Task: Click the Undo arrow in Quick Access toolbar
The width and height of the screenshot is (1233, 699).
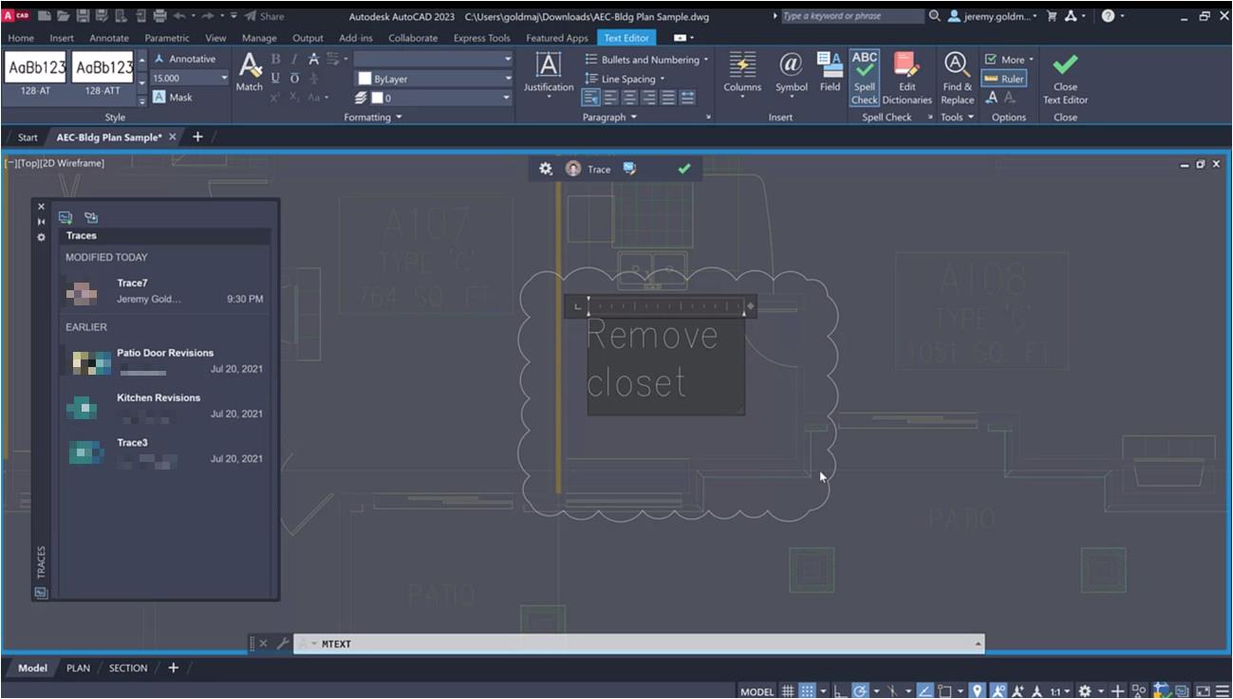Action: click(179, 15)
